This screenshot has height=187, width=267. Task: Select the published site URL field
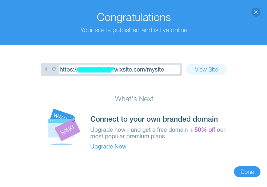[119, 69]
